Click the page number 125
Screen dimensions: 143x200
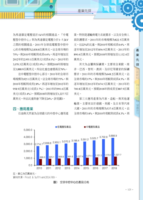[x=129, y=189]
